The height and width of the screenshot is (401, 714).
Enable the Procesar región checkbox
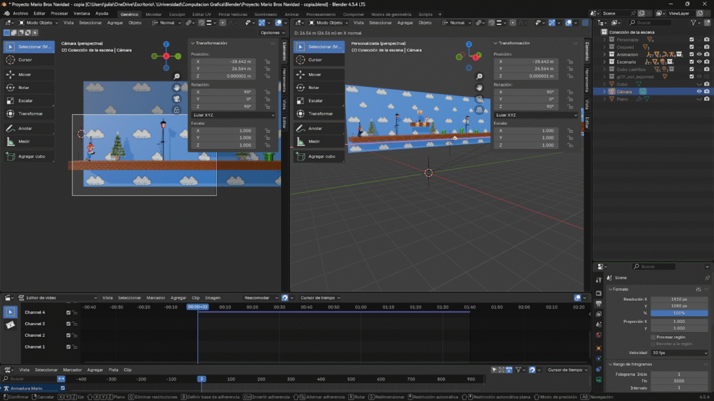[653, 337]
